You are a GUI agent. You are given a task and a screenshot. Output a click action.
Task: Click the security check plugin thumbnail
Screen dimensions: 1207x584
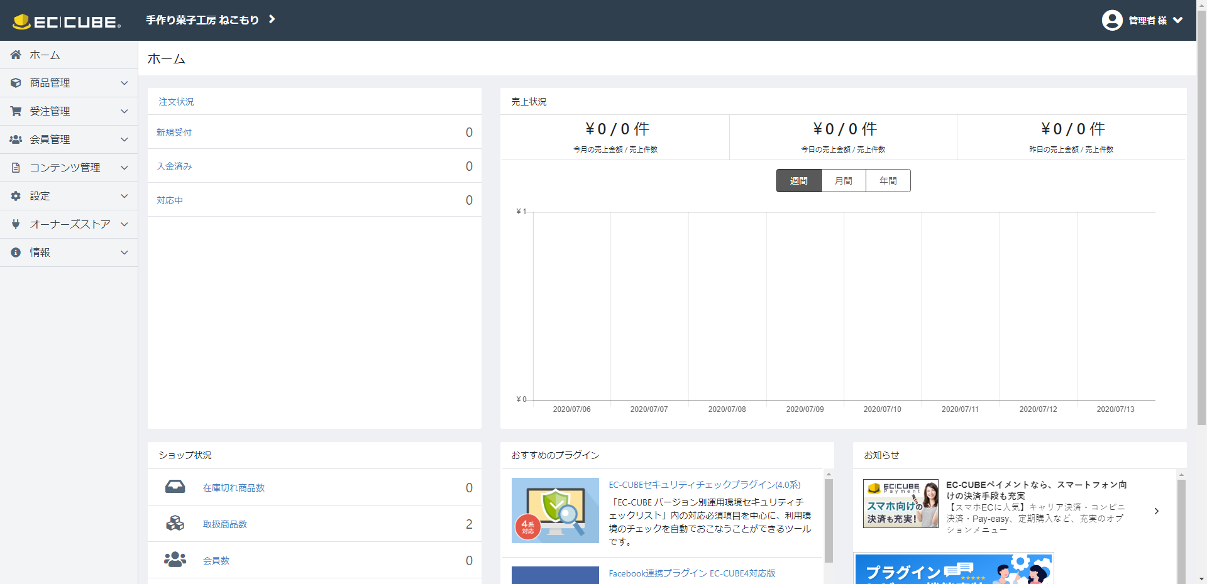pyautogui.click(x=555, y=511)
